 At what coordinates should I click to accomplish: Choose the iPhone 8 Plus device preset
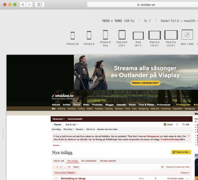tap(105, 35)
